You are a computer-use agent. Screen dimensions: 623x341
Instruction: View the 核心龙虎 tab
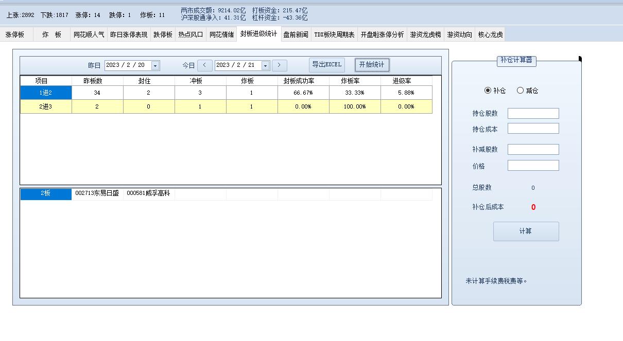tap(489, 34)
